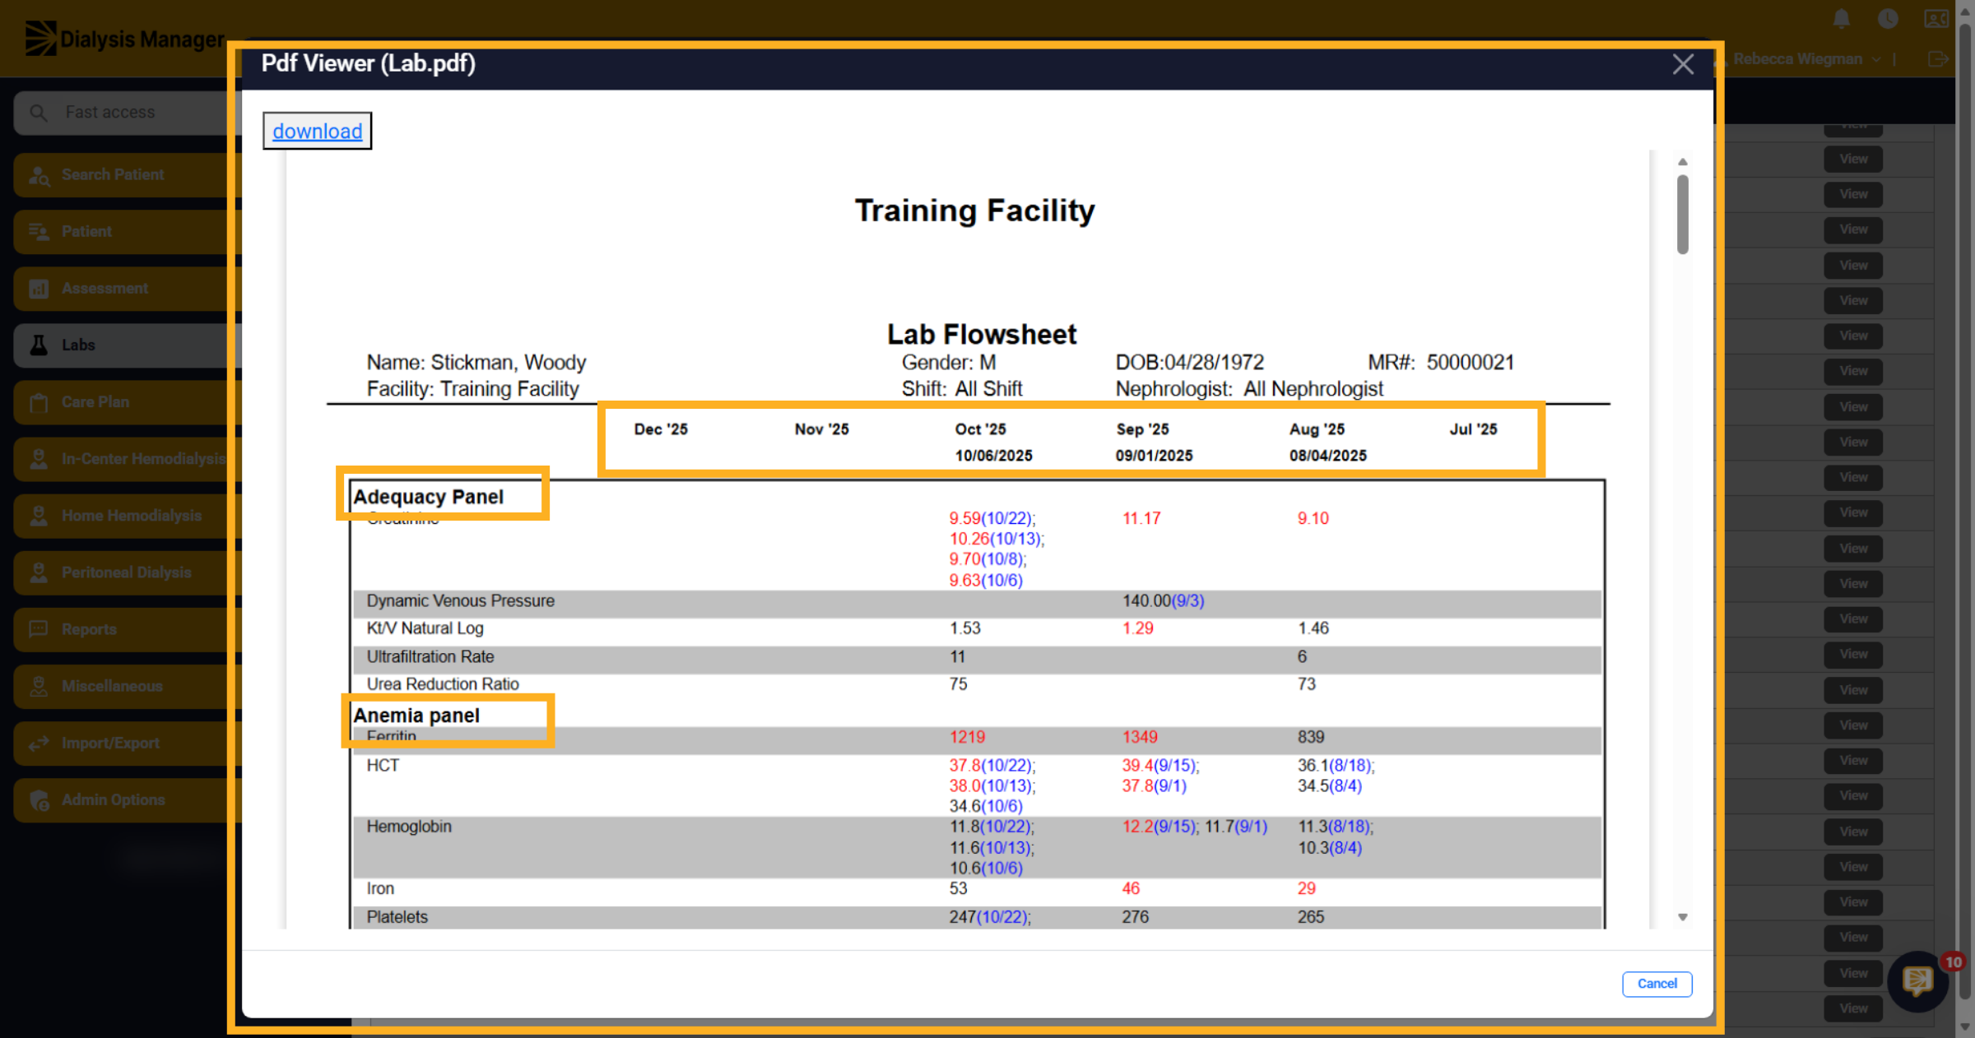The width and height of the screenshot is (1975, 1038).
Task: Click the Fast access magnifier icon
Action: 38,113
